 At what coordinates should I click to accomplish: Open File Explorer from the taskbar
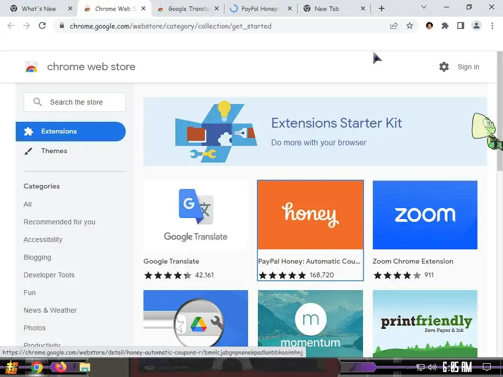(x=84, y=367)
